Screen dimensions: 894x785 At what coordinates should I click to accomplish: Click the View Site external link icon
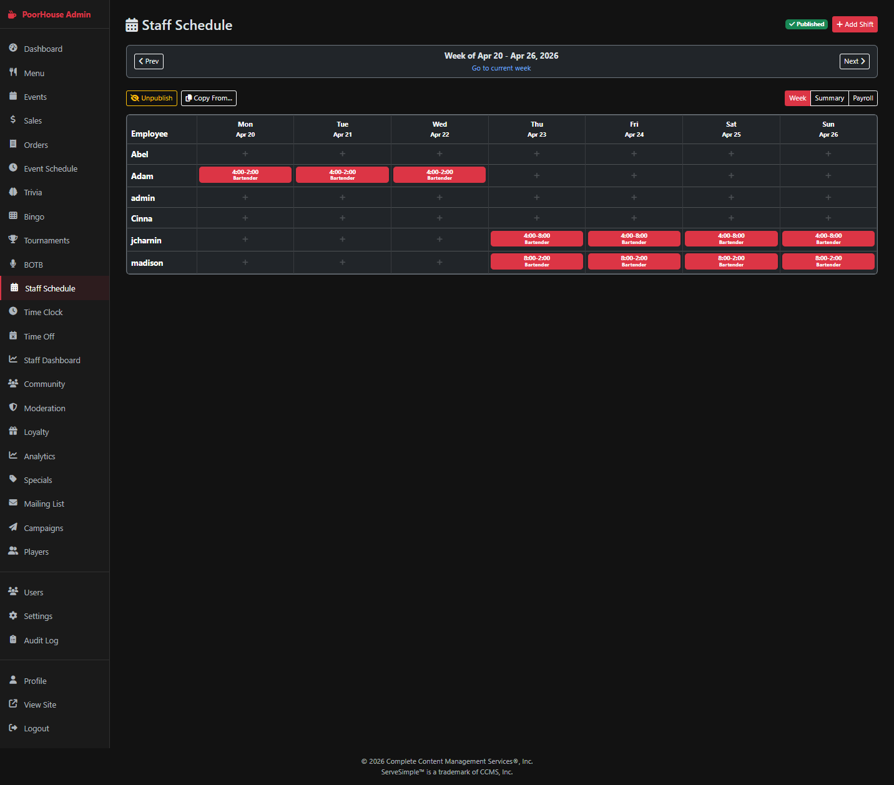pos(13,704)
